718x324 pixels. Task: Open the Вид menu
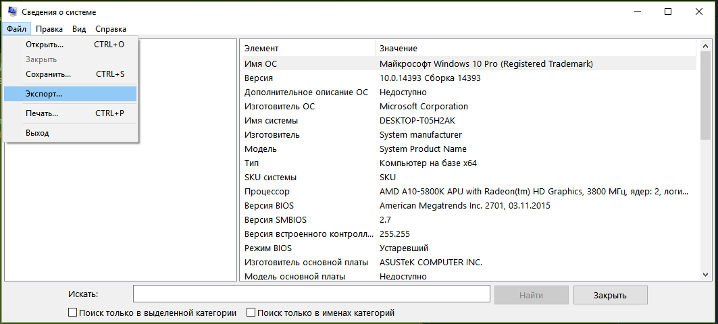click(x=79, y=29)
